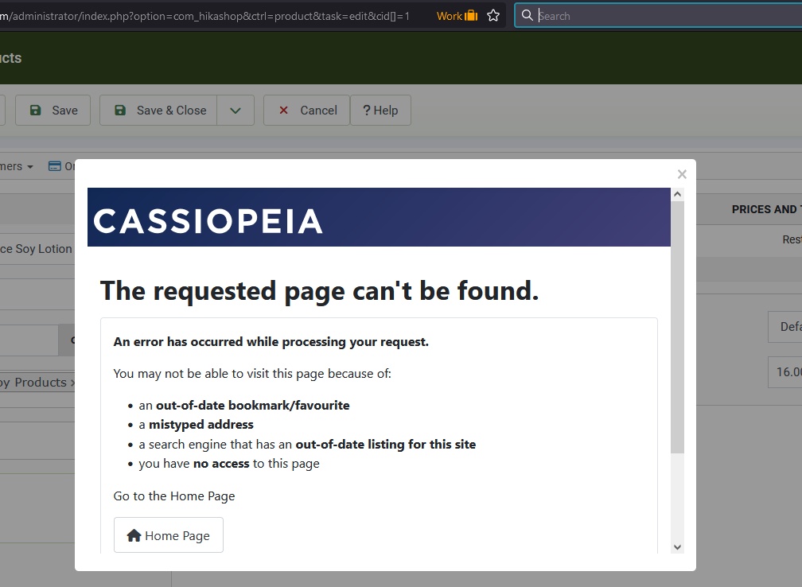Click scrollbar up arrow in modal
This screenshot has height=587, width=802.
677,194
